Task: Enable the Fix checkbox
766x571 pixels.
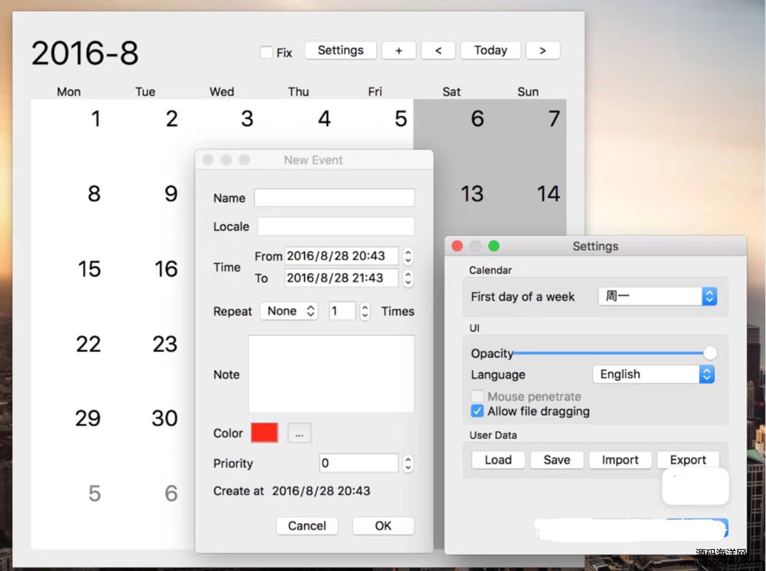Action: coord(266,52)
